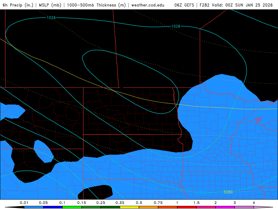This screenshot has width=278, height=209.
Task: Click the 'weather.cod.edu' source text
Action: [148, 5]
